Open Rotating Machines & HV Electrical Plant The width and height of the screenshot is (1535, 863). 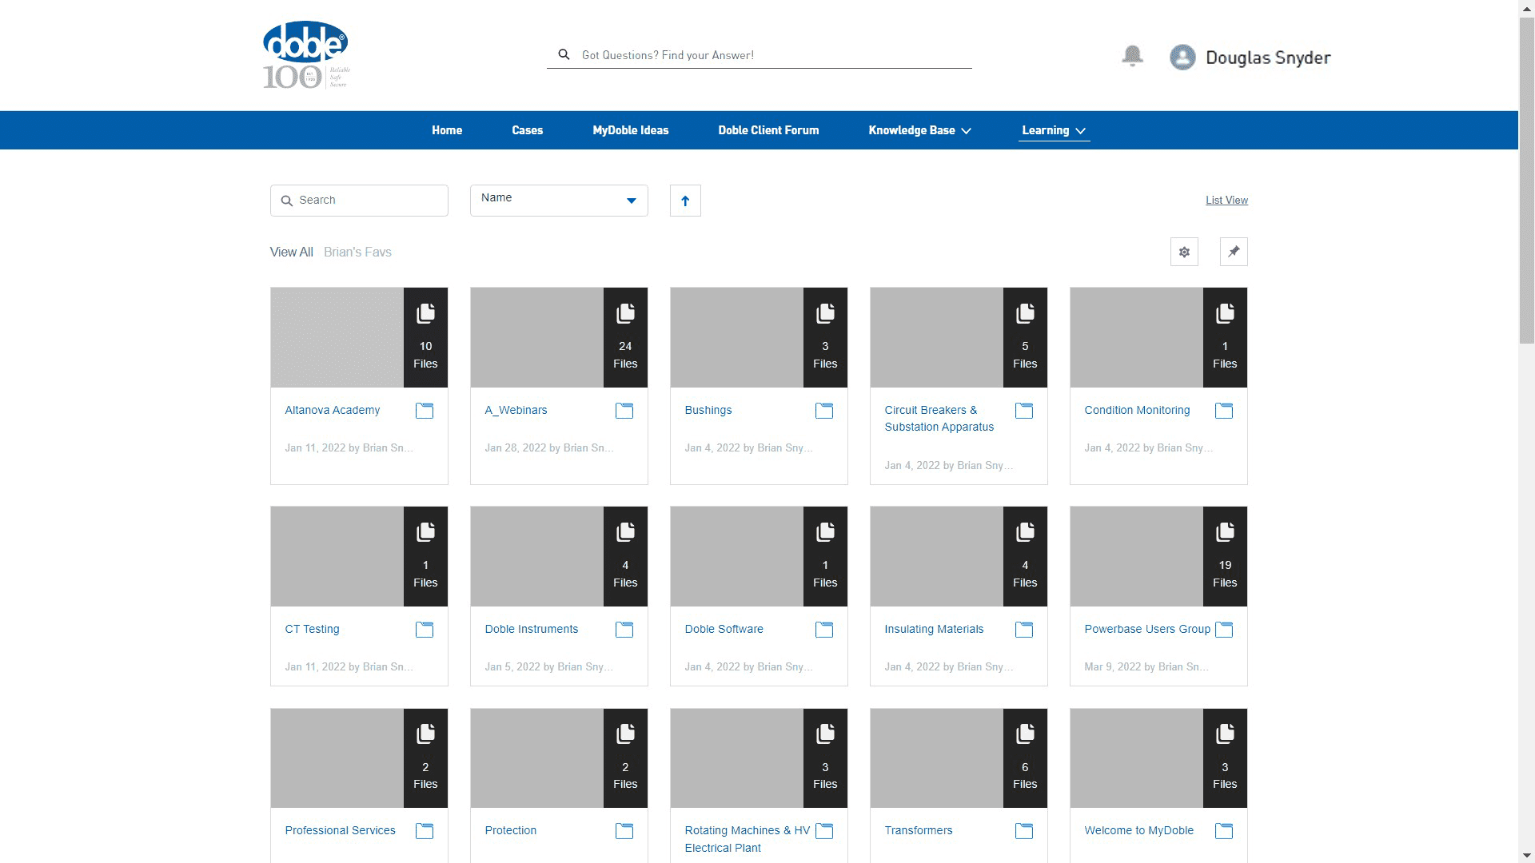click(748, 839)
